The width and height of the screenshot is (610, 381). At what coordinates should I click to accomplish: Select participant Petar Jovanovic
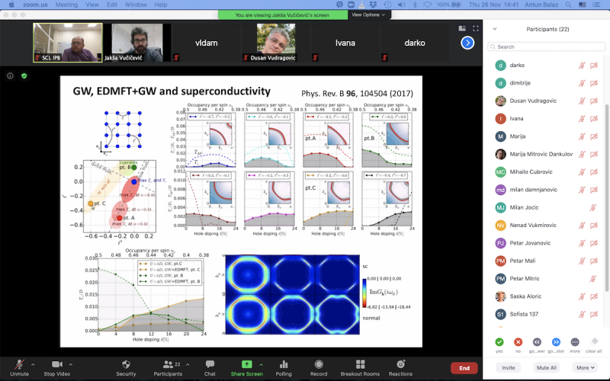(x=546, y=243)
